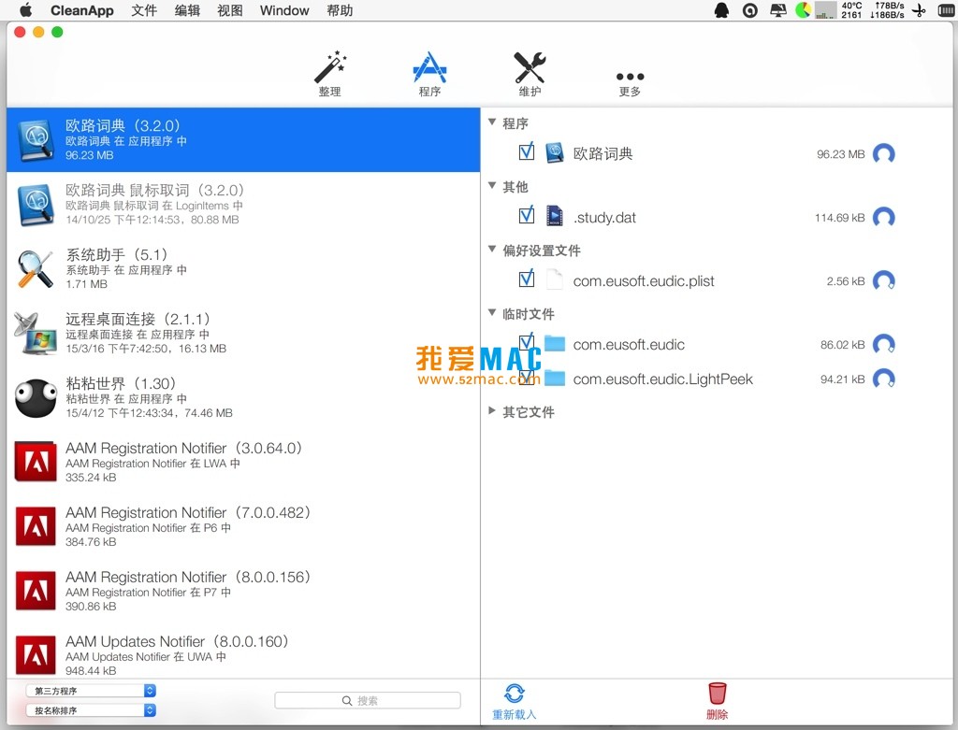This screenshot has height=730, width=958.
Task: Click the 粘粘世界 goo ball icon
Action: (x=36, y=398)
